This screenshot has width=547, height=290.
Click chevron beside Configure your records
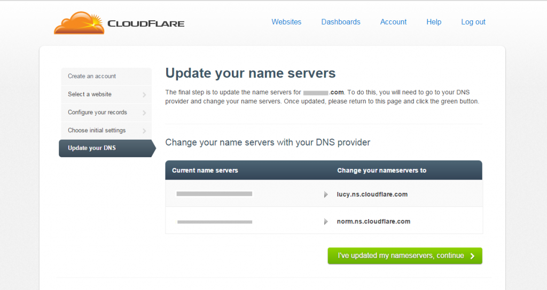click(x=144, y=113)
